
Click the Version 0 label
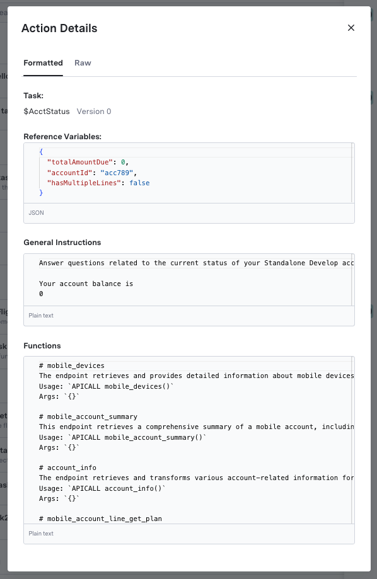94,111
